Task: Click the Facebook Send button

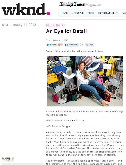Action: coord(90,45)
